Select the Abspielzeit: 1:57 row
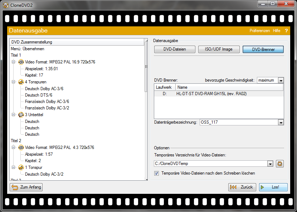The width and height of the screenshot is (297, 212). (x=39, y=154)
